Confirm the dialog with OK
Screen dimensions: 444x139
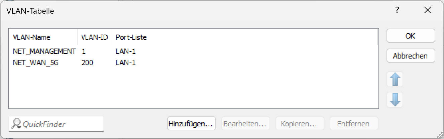tap(411, 36)
